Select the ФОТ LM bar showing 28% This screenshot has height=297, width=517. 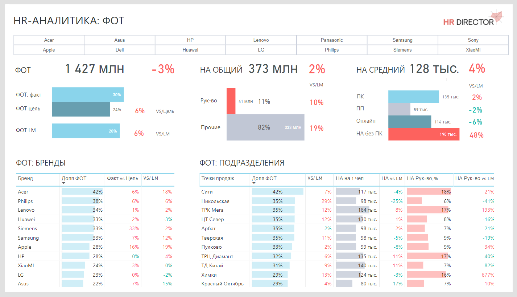click(x=86, y=131)
